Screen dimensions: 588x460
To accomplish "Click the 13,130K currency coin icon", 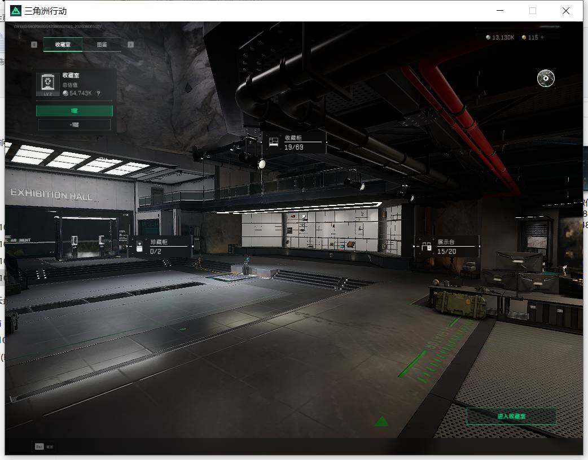I will pos(488,37).
